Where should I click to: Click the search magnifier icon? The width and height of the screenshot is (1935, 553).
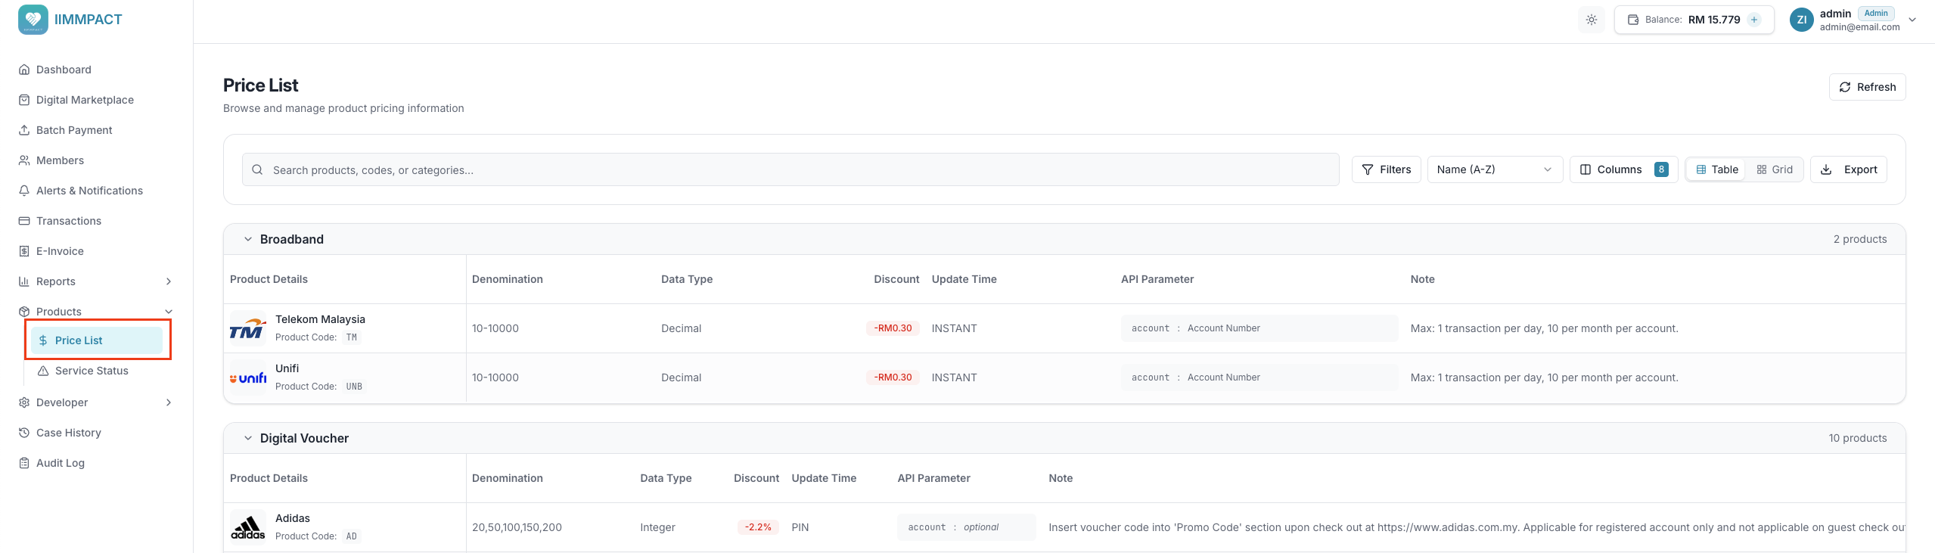[x=257, y=170]
